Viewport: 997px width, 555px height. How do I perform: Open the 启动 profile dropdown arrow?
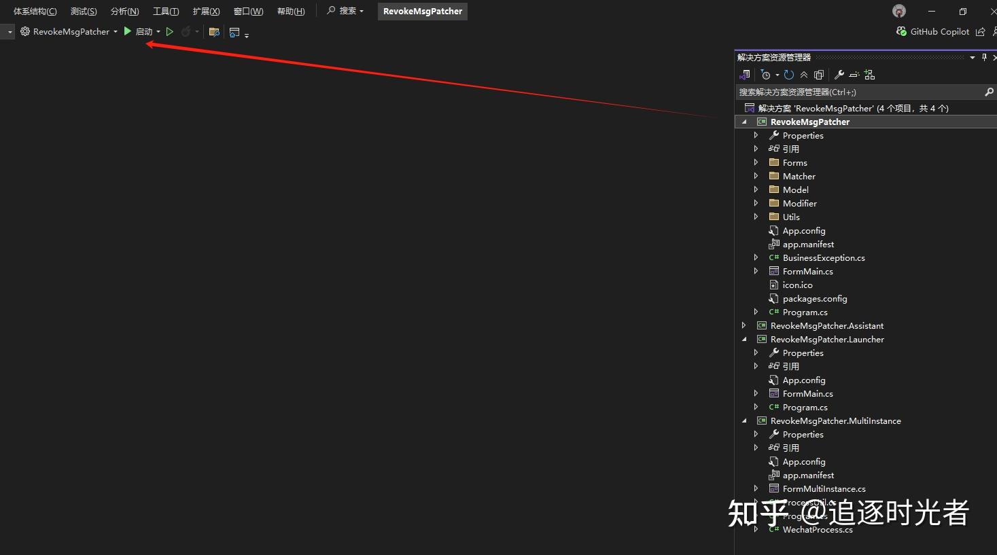[158, 31]
